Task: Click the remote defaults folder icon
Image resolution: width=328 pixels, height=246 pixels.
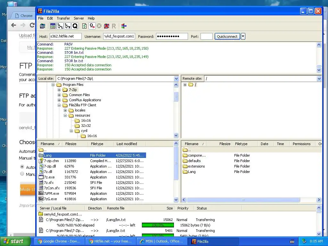Action: [185, 161]
